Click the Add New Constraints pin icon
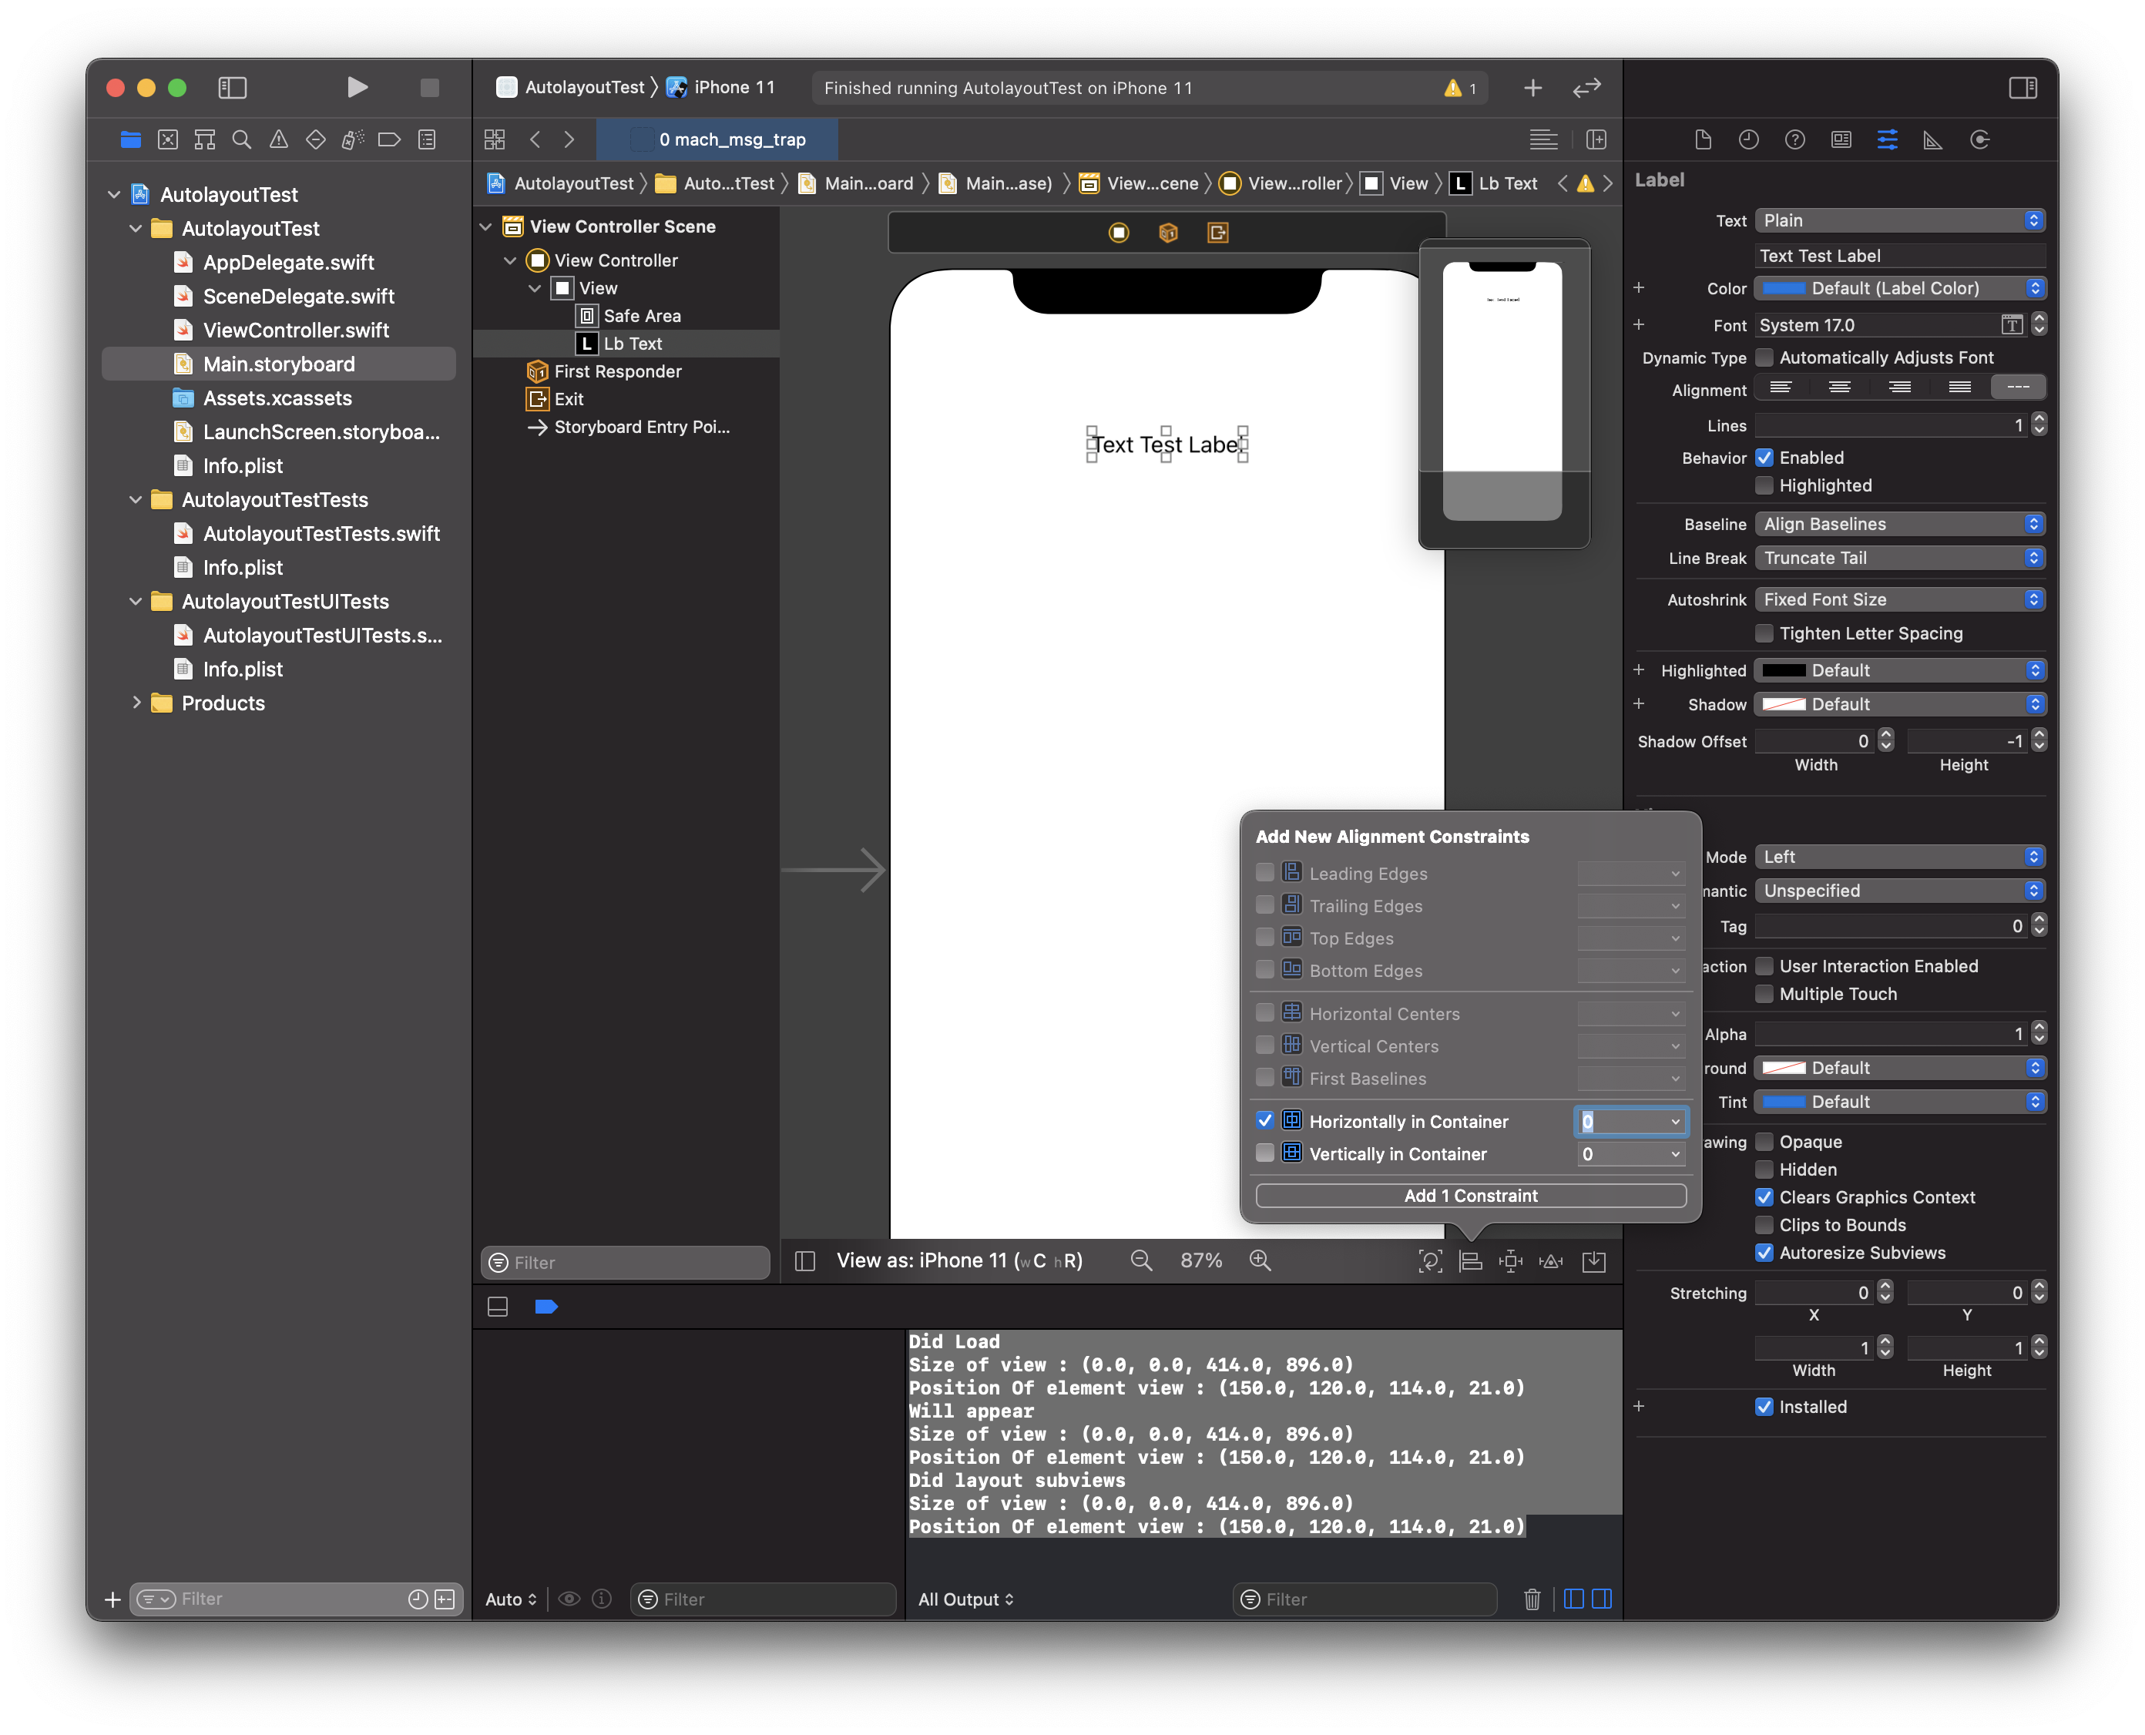This screenshot has height=1735, width=2145. (x=1510, y=1261)
